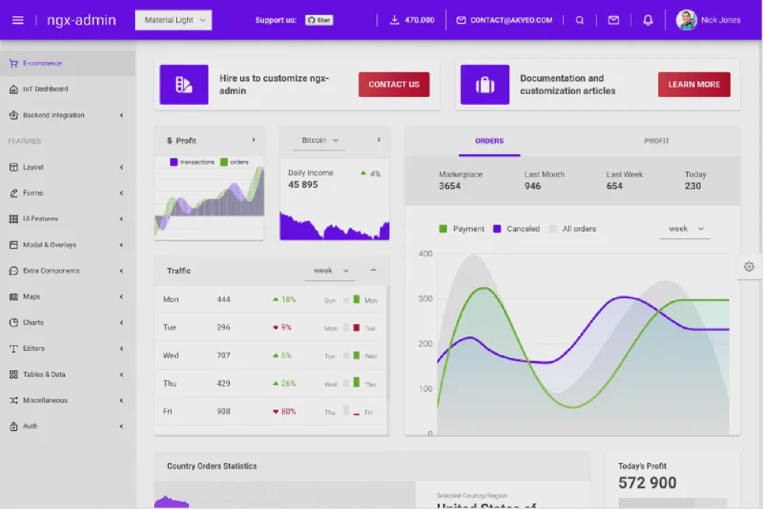Open notifications bell icon
The image size is (763, 509).
[648, 20]
